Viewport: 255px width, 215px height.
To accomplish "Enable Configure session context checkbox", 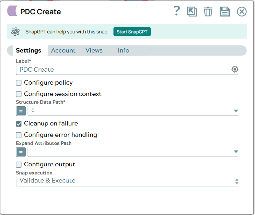I will [x=19, y=94].
